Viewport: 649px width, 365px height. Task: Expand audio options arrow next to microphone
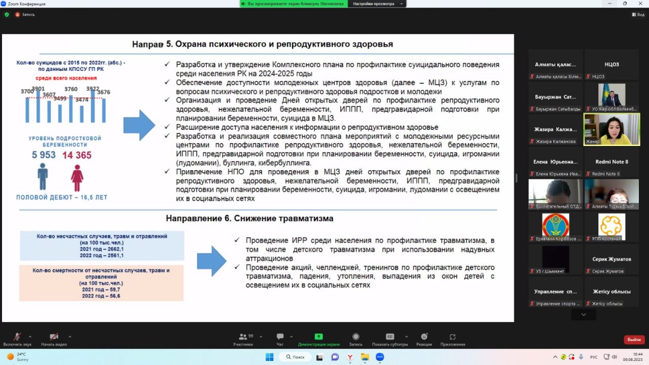[30, 336]
